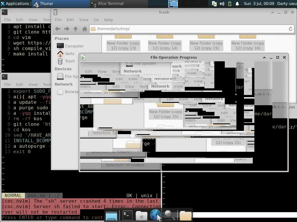This screenshot has height=222, width=297.
Task: Go to parent folder with up arrow
Action: 76,29
